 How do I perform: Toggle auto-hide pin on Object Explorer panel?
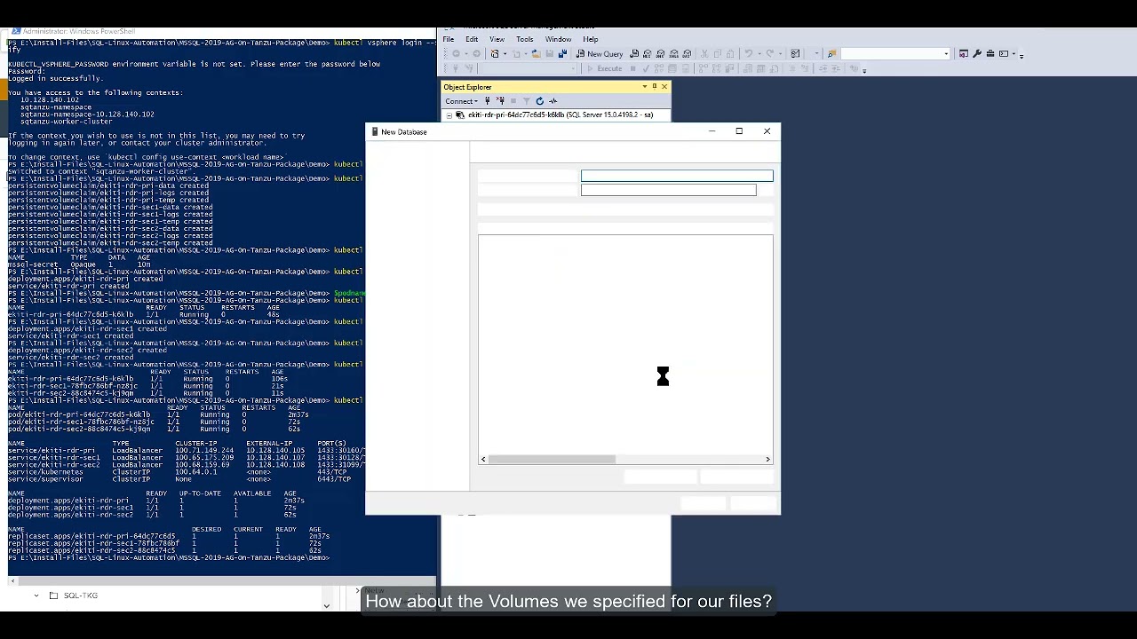(x=654, y=87)
